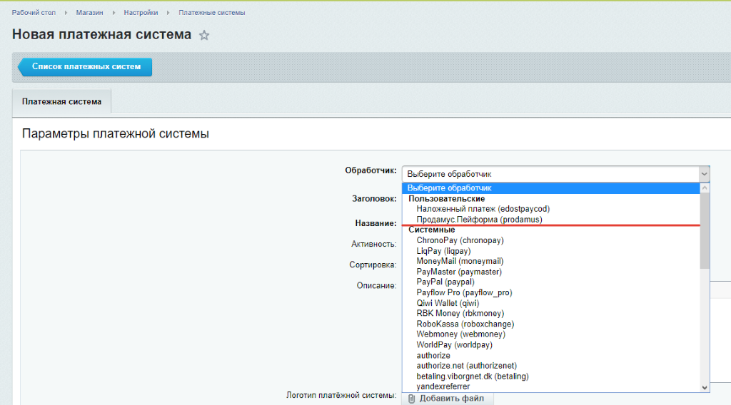The height and width of the screenshot is (405, 731).
Task: Select PayMaster (paymaster) handler
Action: pos(459,272)
